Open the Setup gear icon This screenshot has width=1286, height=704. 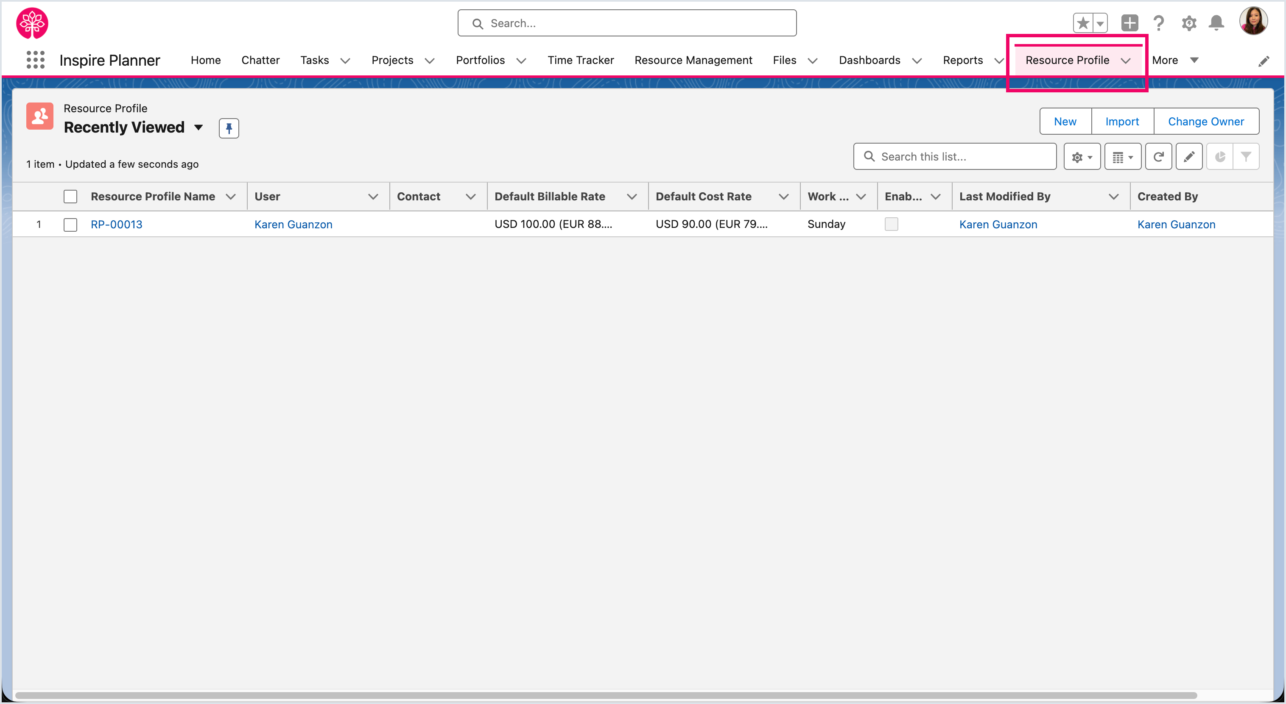(x=1188, y=23)
